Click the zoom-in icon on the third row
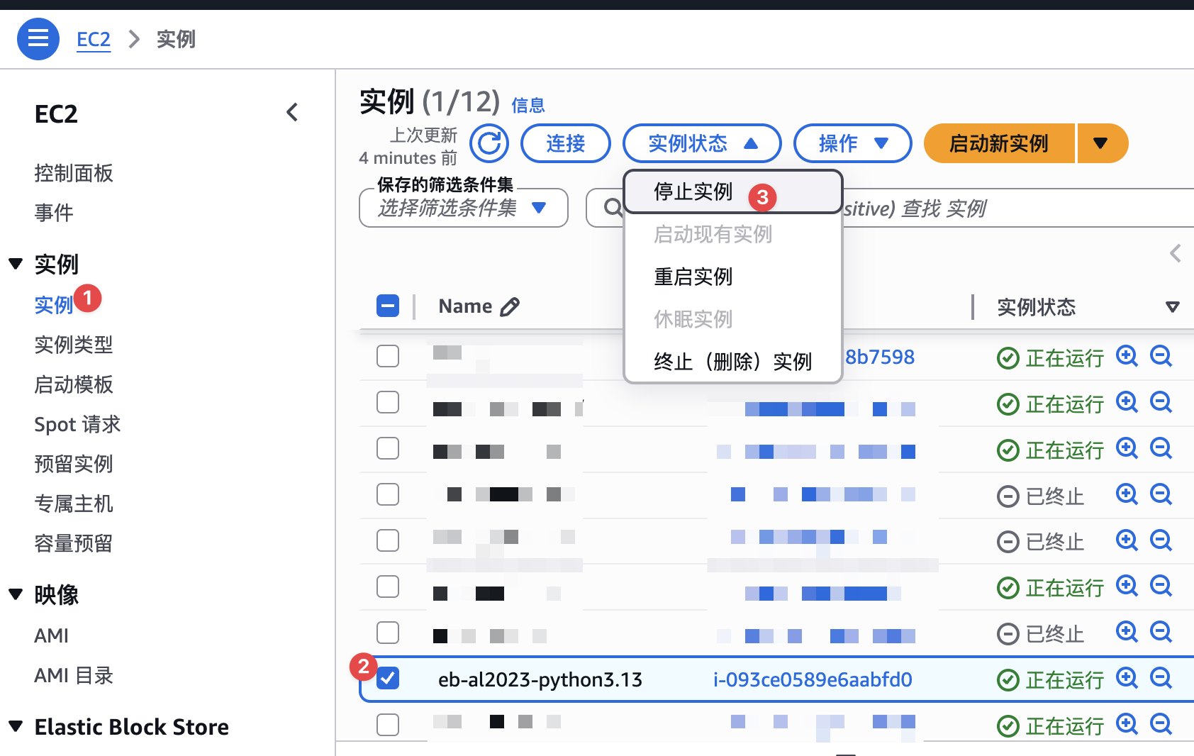The width and height of the screenshot is (1194, 756). click(1127, 449)
